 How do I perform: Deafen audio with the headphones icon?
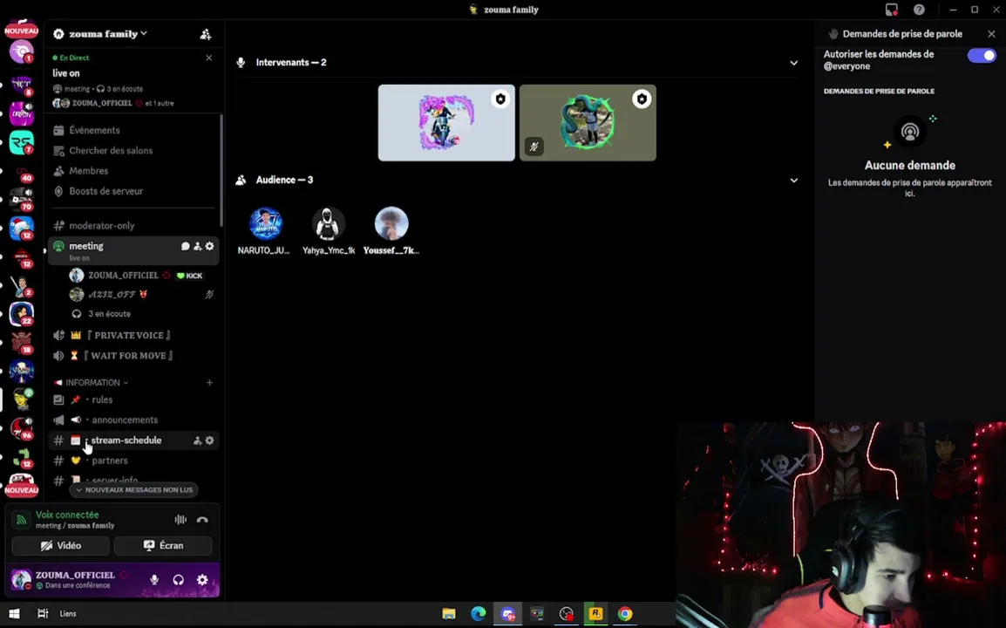(179, 580)
